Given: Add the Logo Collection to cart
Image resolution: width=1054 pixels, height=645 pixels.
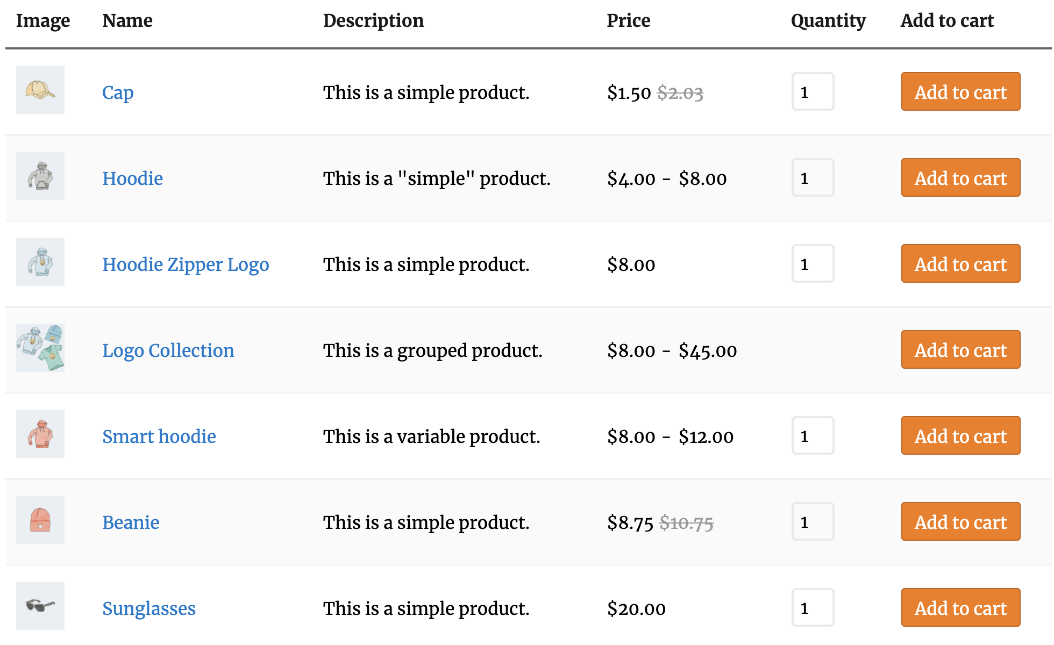Looking at the screenshot, I should pyautogui.click(x=960, y=350).
